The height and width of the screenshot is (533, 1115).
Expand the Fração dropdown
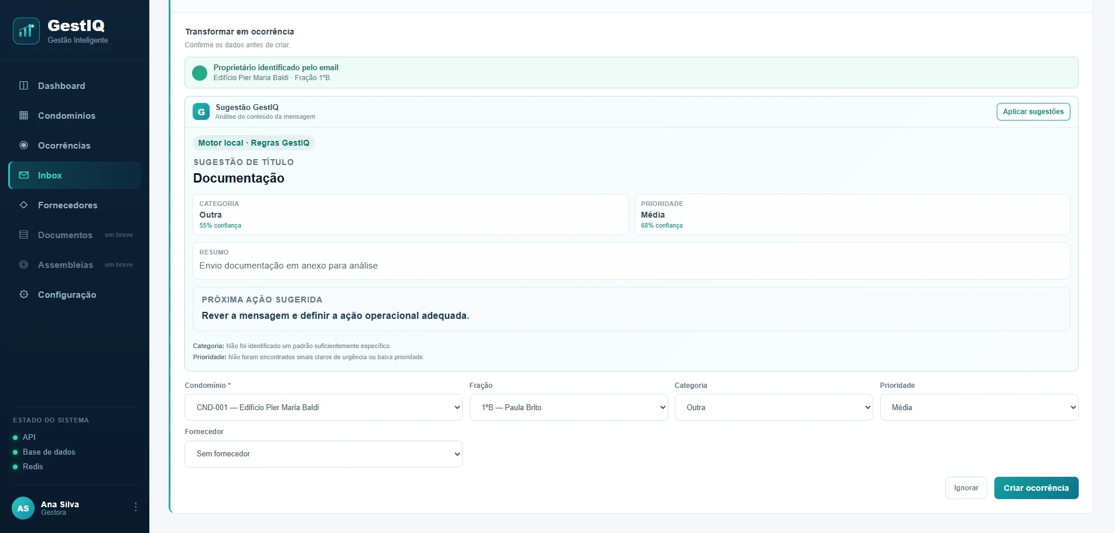(569, 407)
